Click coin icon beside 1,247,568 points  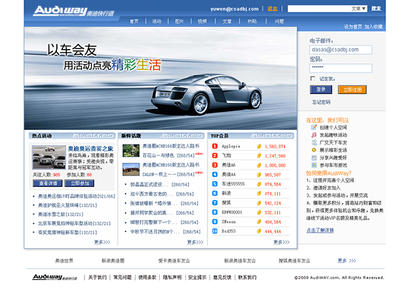pyautogui.click(x=258, y=156)
